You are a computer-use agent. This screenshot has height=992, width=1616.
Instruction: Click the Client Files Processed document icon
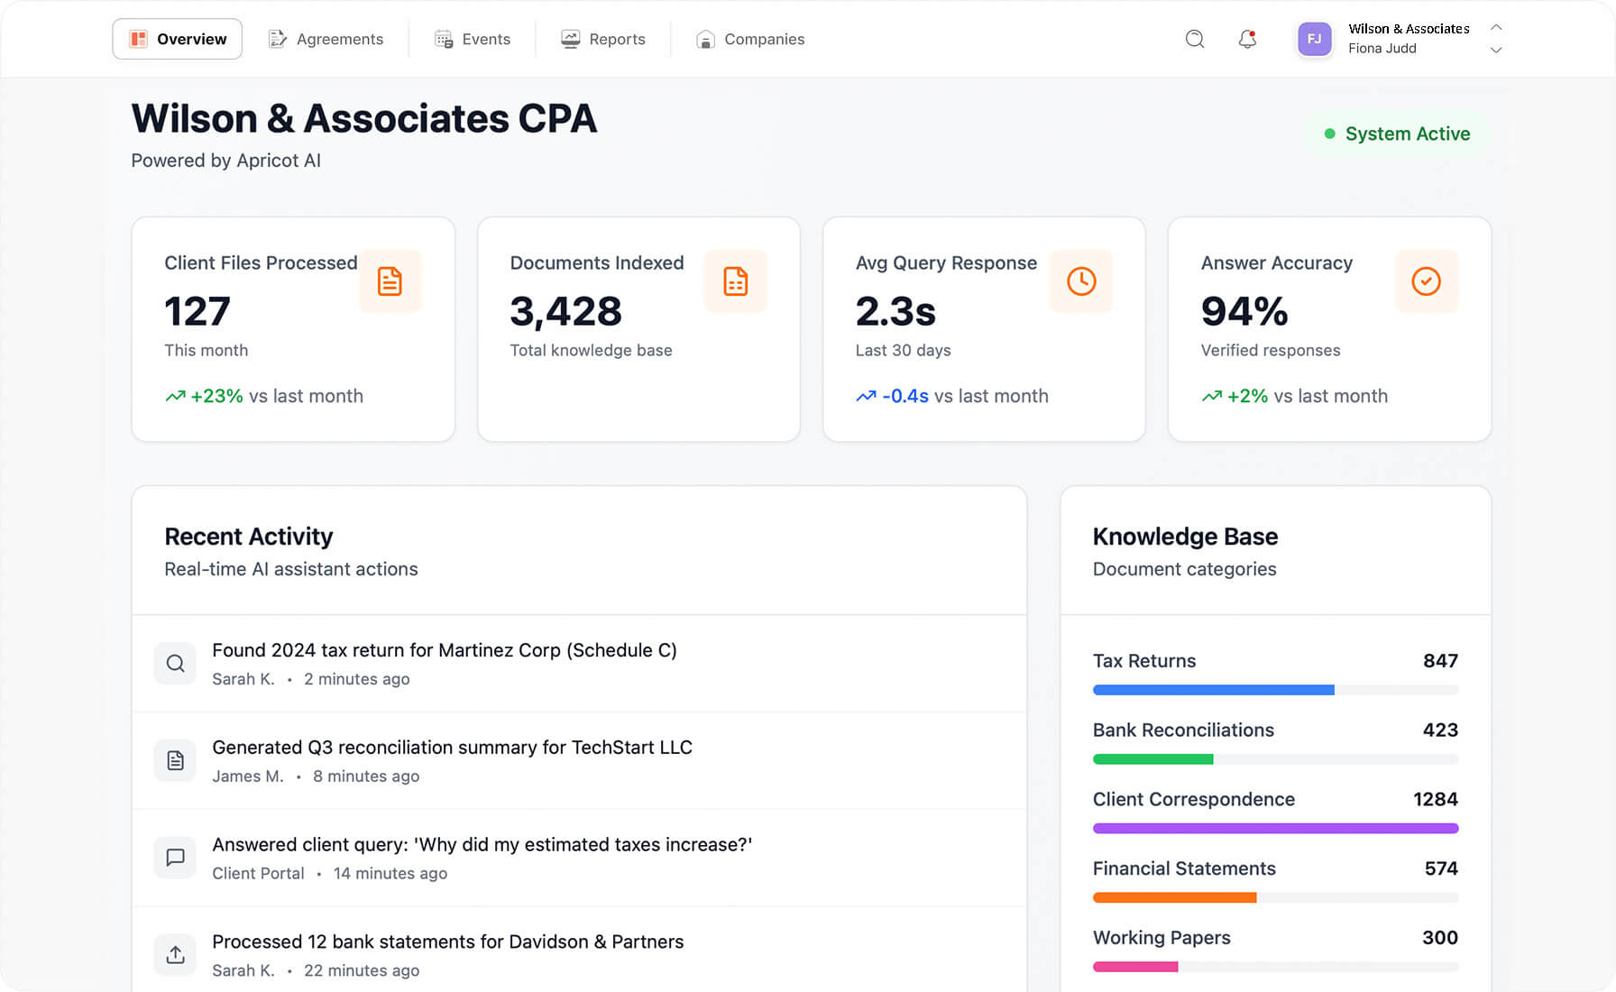pyautogui.click(x=390, y=281)
